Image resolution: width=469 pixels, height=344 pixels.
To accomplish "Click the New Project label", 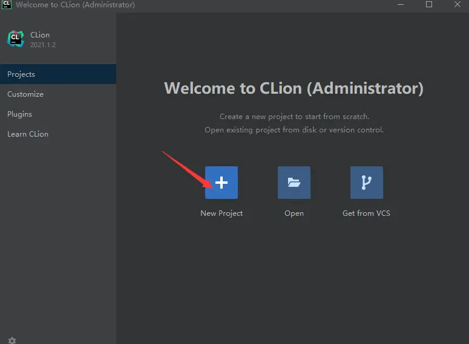I will [x=221, y=213].
